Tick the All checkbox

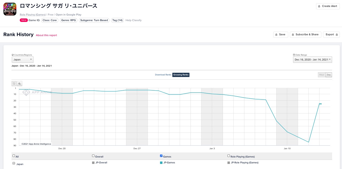14,156
